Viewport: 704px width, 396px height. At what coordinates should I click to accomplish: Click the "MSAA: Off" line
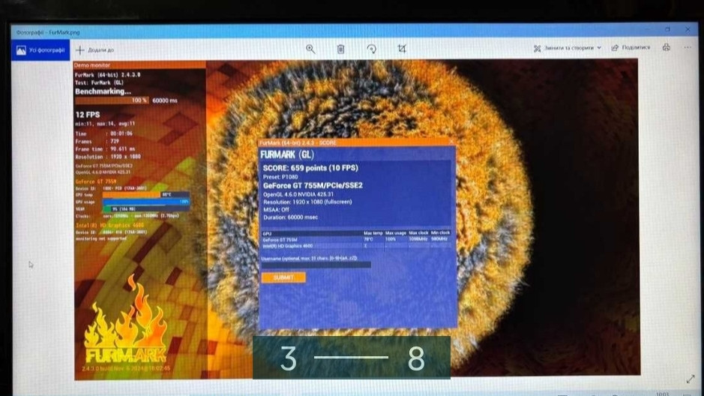pyautogui.click(x=276, y=210)
